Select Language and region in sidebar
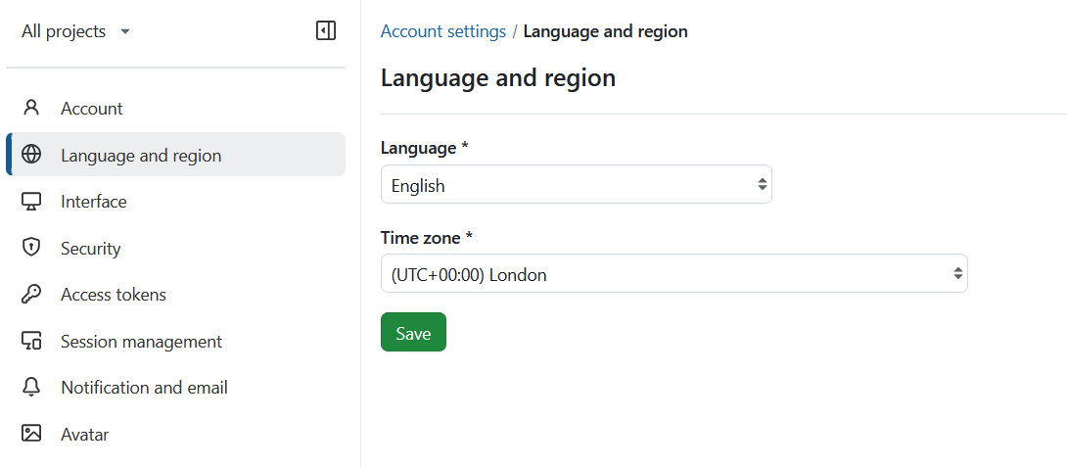The height and width of the screenshot is (467, 1067). pyautogui.click(x=175, y=156)
